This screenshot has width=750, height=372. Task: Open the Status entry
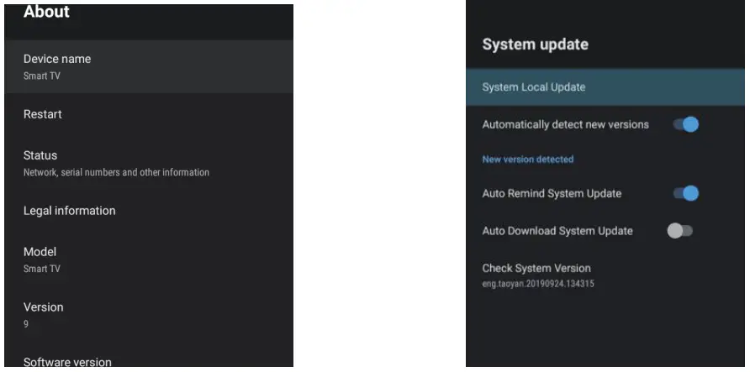pos(40,155)
